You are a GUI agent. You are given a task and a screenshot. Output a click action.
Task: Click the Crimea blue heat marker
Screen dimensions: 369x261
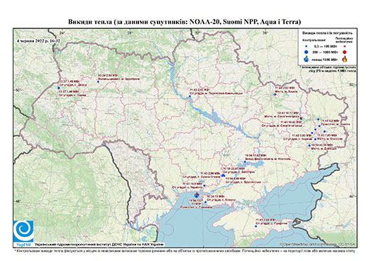(x=255, y=226)
